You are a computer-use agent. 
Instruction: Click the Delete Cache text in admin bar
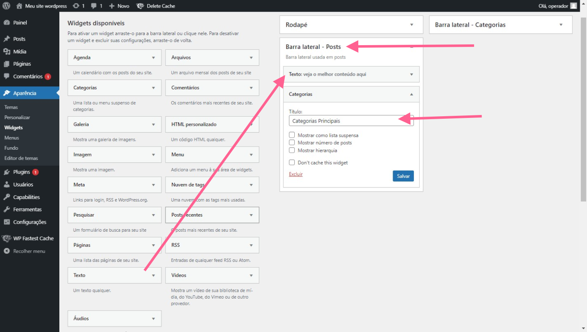click(x=161, y=6)
